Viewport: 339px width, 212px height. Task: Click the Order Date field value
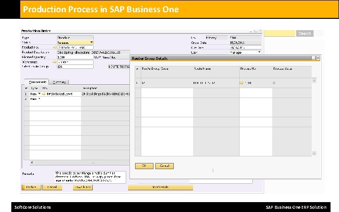(x=245, y=42)
